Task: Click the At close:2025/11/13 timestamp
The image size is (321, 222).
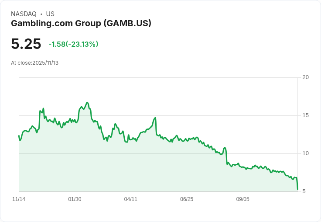Action: pyautogui.click(x=34, y=63)
